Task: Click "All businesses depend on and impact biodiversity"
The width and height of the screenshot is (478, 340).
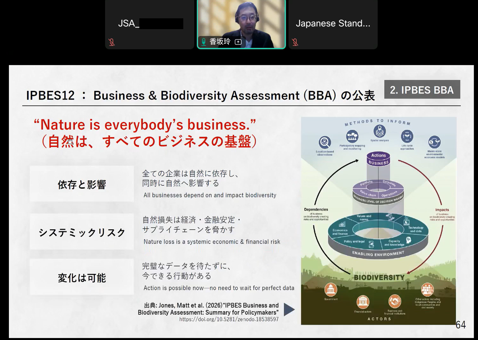Action: click(210, 195)
